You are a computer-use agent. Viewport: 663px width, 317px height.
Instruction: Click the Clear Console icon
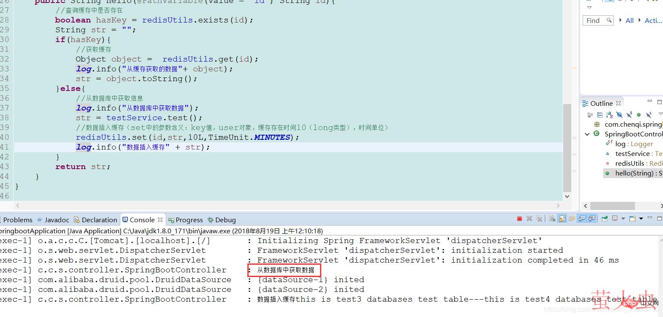click(552, 219)
